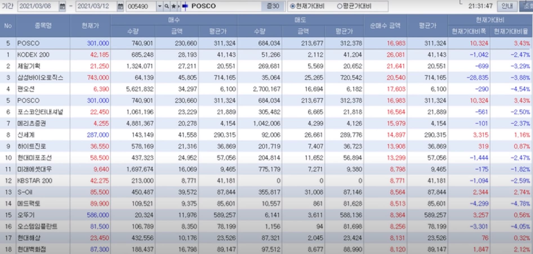Image resolution: width=533 pixels, height=254 pixels.
Task: Click the 안내 button
Action: [x=507, y=6]
